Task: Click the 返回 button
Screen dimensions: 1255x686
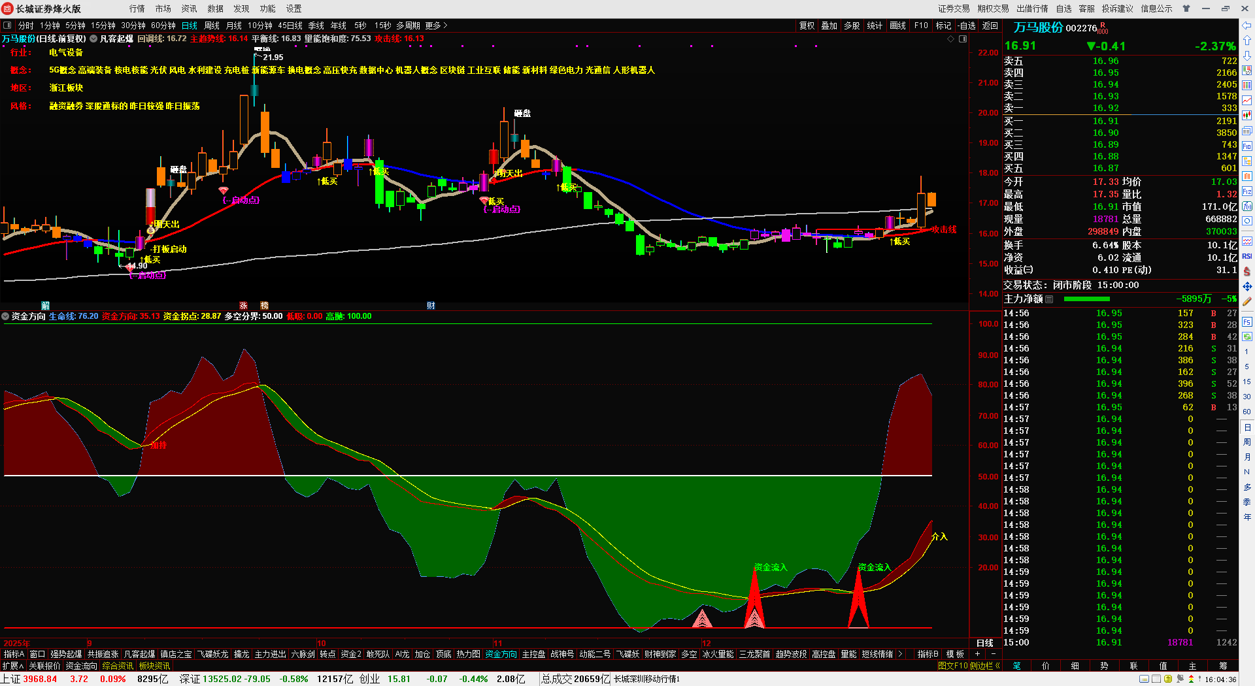Action: (990, 25)
